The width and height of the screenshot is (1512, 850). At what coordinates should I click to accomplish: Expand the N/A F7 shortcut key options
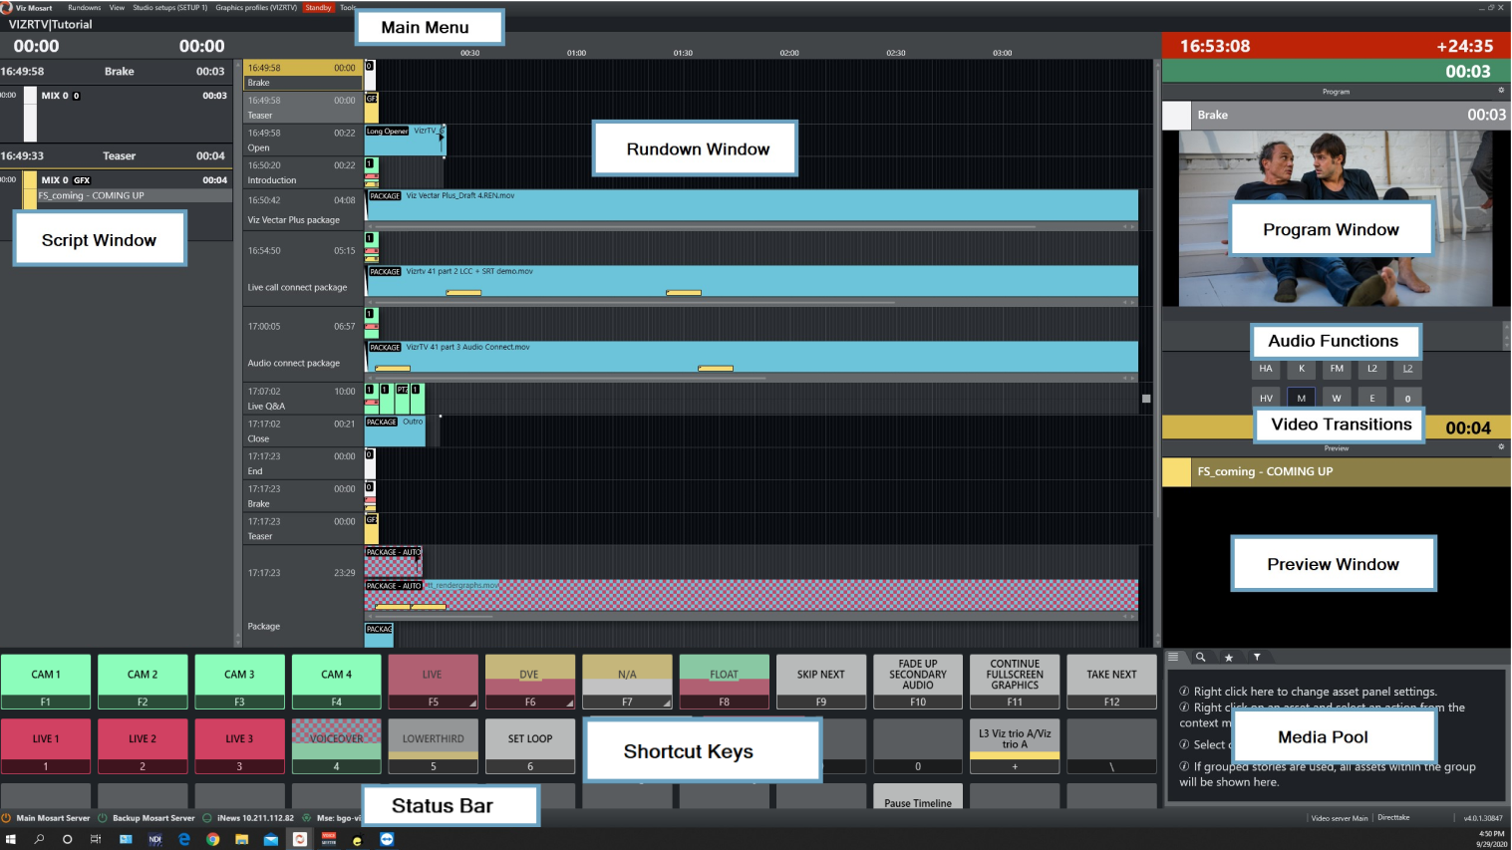point(666,704)
